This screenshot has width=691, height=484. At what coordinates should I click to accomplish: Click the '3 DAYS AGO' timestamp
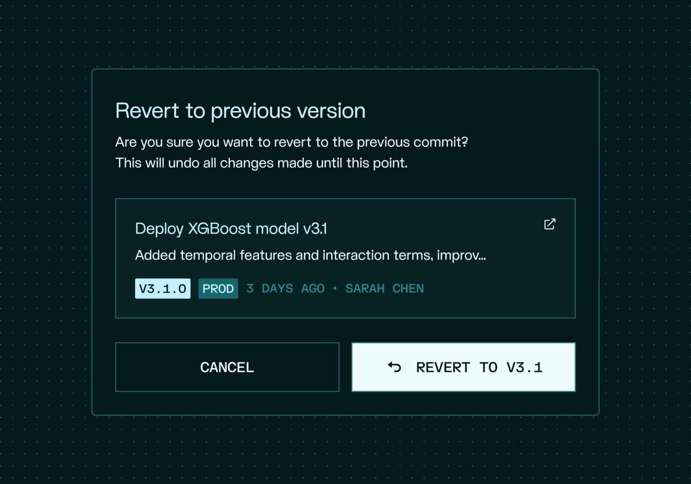285,288
